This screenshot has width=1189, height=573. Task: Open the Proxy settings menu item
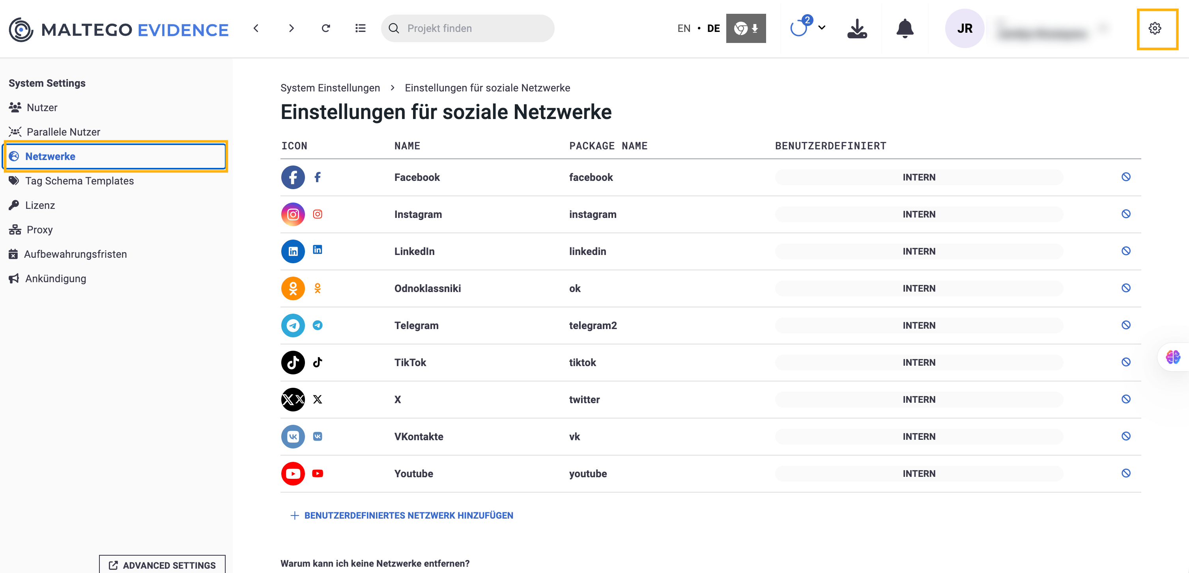click(x=40, y=230)
